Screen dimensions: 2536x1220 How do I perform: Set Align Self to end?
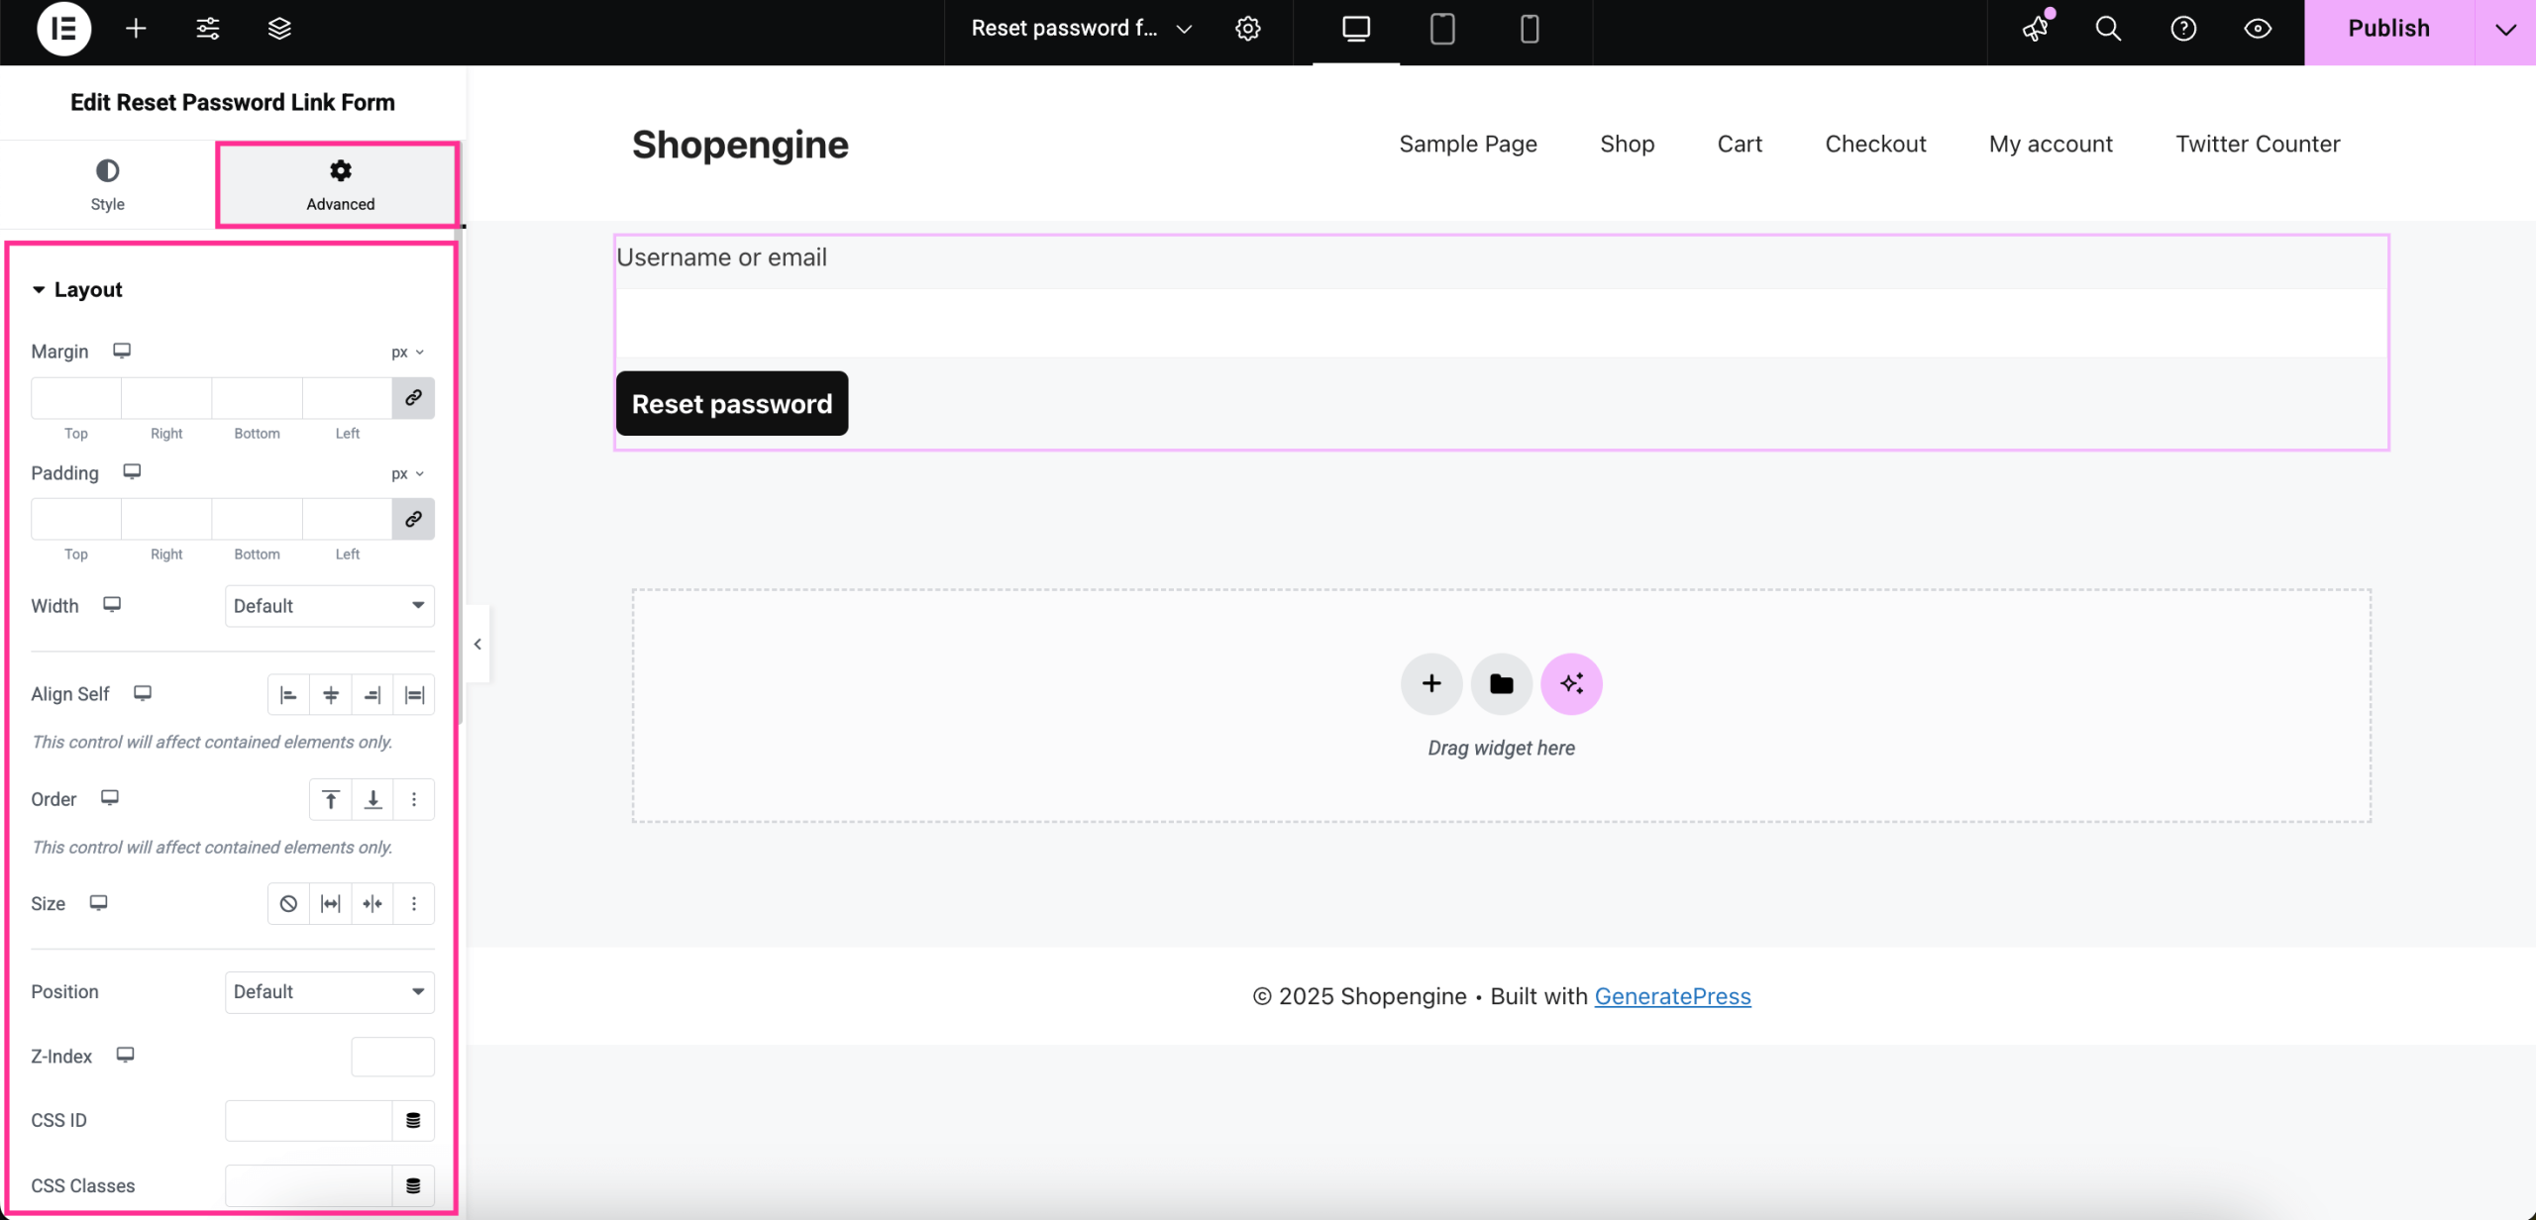click(372, 694)
